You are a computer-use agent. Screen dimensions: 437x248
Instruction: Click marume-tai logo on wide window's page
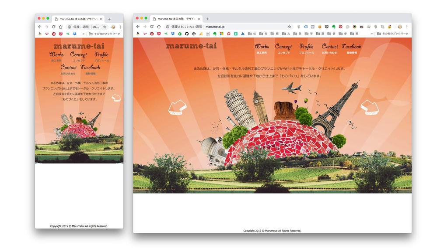(x=191, y=46)
